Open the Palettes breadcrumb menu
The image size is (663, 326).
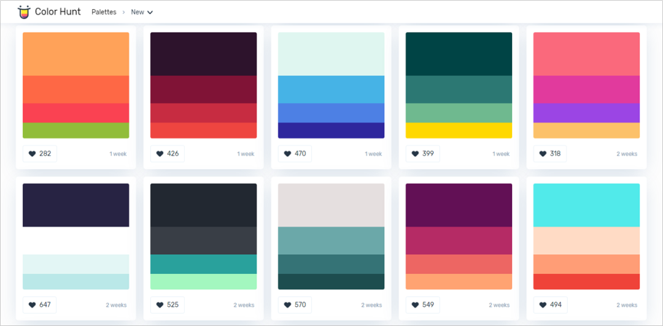(x=104, y=12)
